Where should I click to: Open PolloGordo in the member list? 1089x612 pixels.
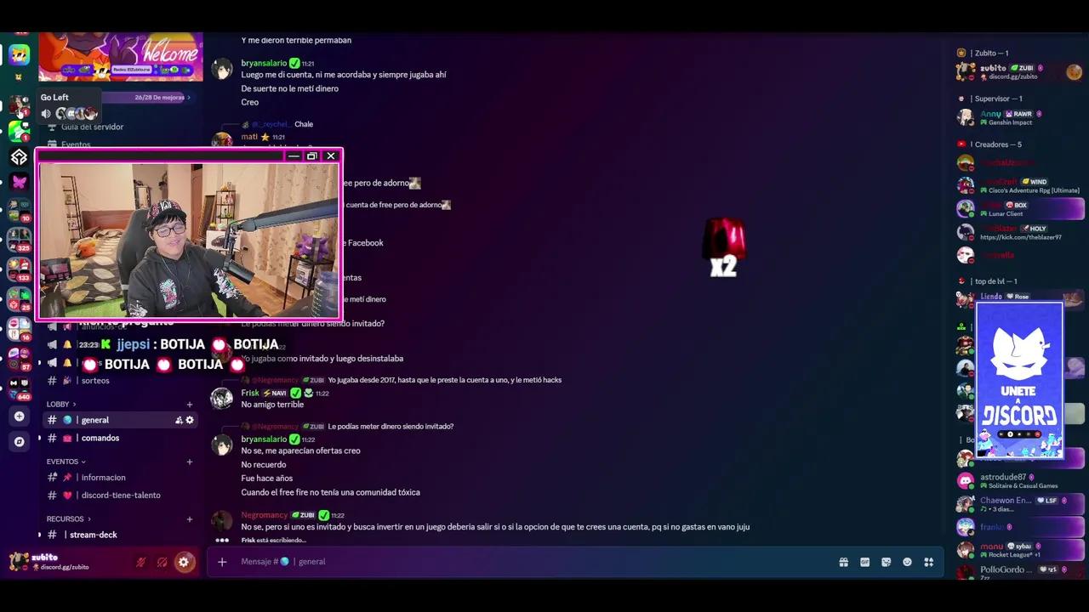click(x=1019, y=572)
